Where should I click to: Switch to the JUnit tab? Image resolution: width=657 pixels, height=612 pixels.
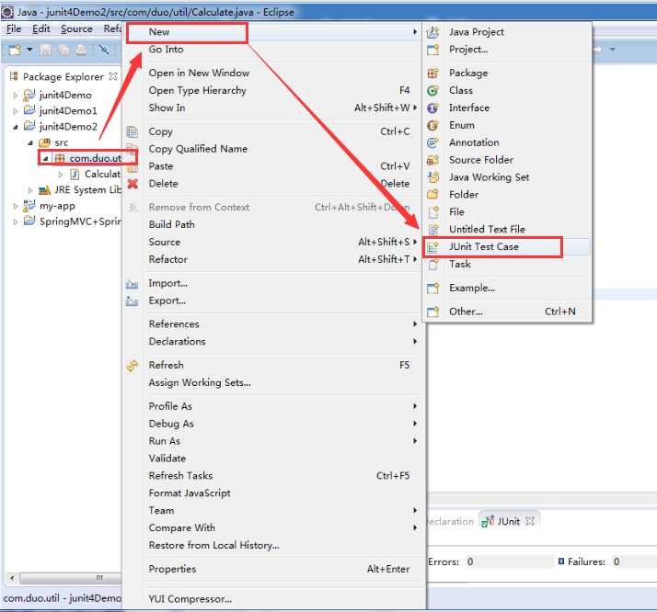(x=508, y=522)
